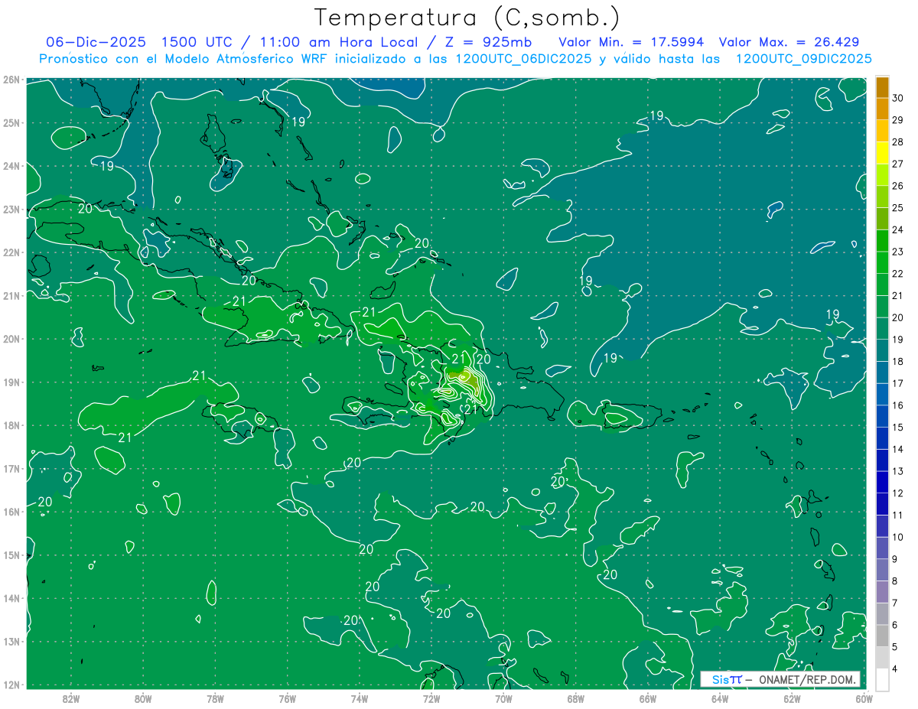Click the '25N' latitude label
This screenshot has width=918, height=709.
pyautogui.click(x=11, y=122)
